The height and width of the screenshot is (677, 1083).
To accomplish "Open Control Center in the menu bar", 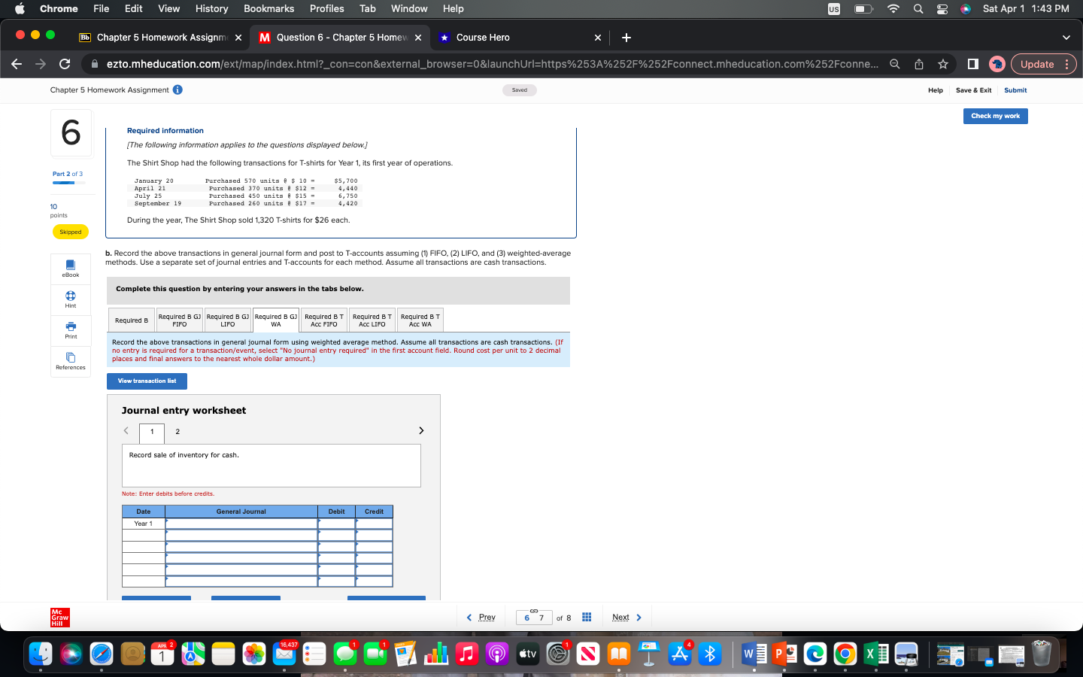I will [942, 9].
